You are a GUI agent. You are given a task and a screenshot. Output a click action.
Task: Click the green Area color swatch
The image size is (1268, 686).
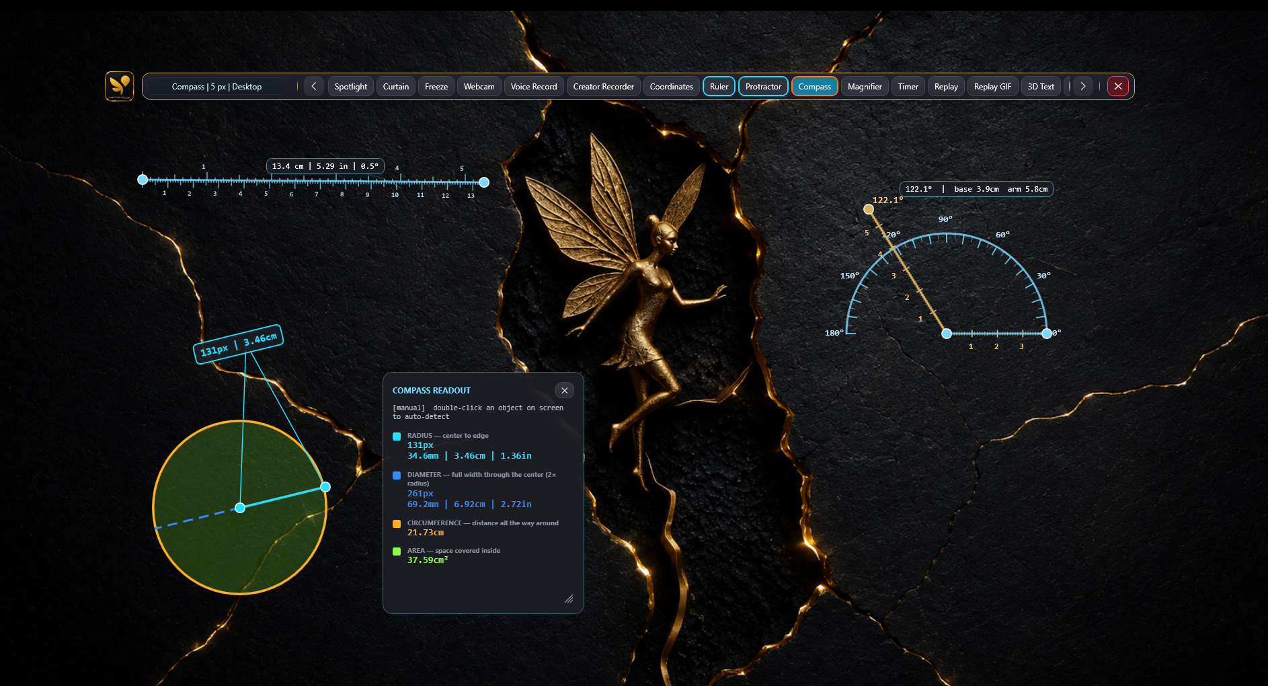[x=397, y=551]
